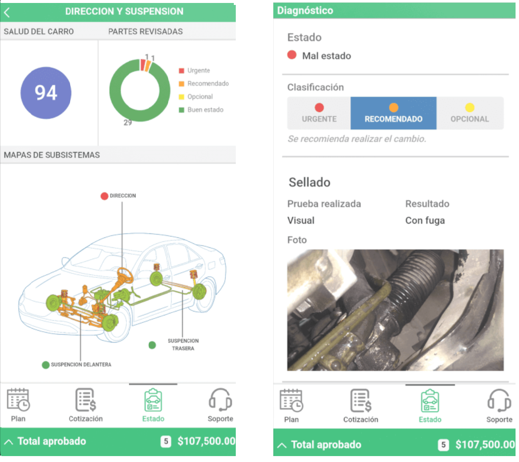Click Buen estado legend label
519x462 pixels.
tap(205, 110)
